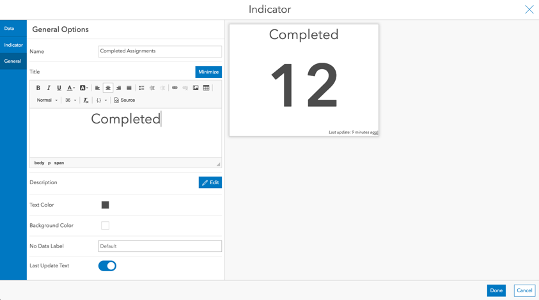Open the font size 36 dropdown

click(70, 100)
